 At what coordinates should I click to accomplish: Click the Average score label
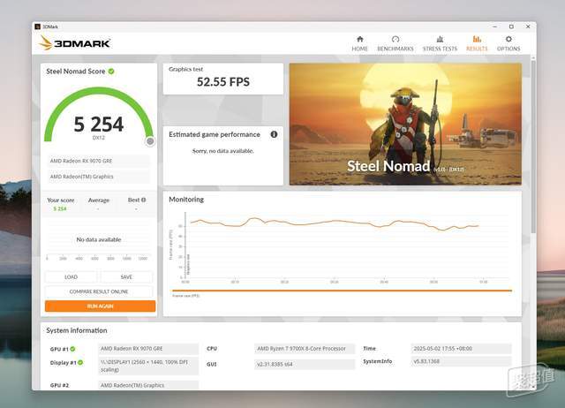pyautogui.click(x=99, y=200)
